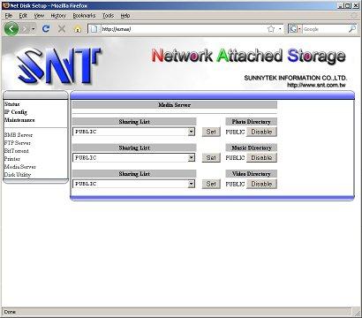
Task: Disable the Photo Directory
Action: click(x=261, y=132)
